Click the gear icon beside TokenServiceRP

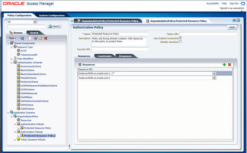click(18, 54)
